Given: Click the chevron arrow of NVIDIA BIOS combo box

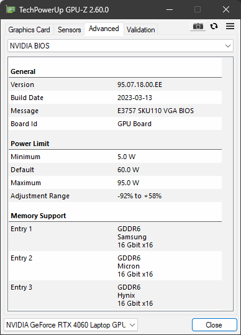Looking at the screenshot, I should (228, 46).
